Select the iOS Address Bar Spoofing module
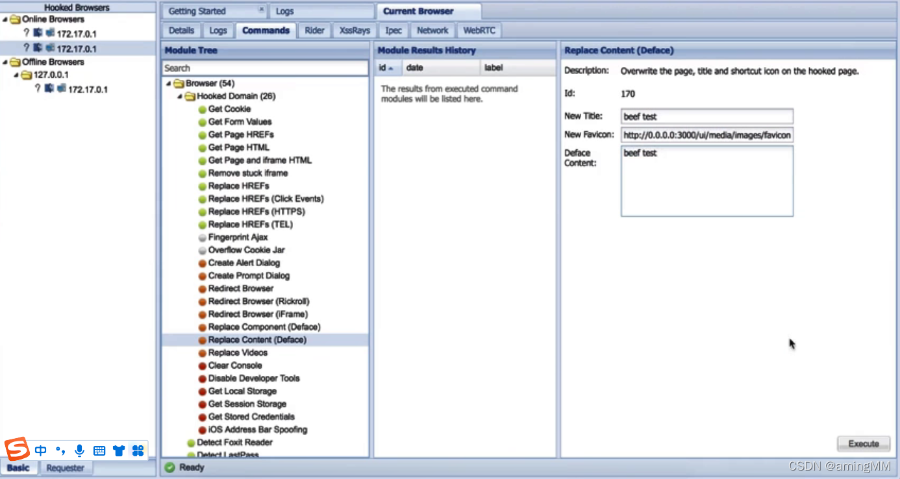 point(258,430)
